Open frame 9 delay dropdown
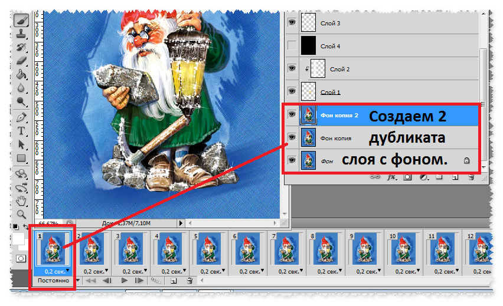The image size is (503, 306). (380, 271)
